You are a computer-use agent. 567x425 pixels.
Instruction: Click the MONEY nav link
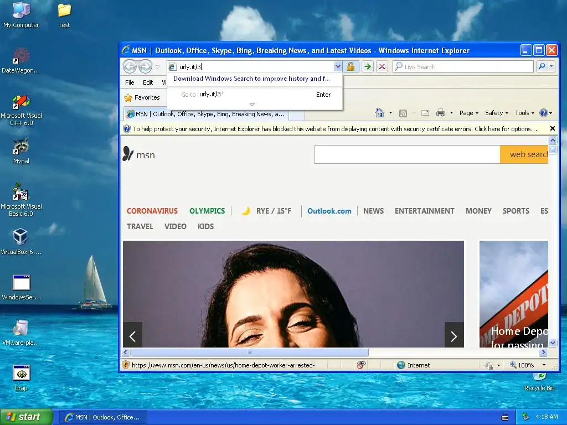(x=478, y=211)
